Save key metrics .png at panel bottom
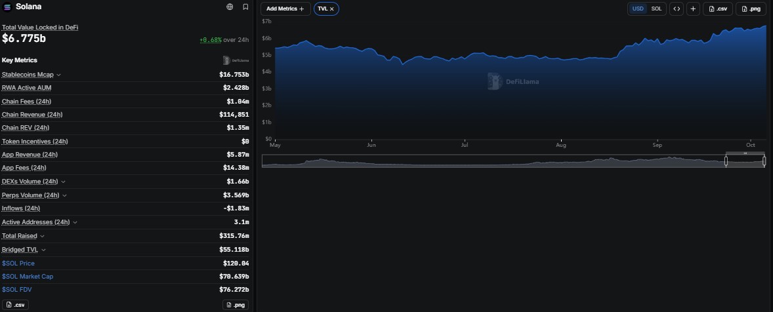 coord(235,305)
